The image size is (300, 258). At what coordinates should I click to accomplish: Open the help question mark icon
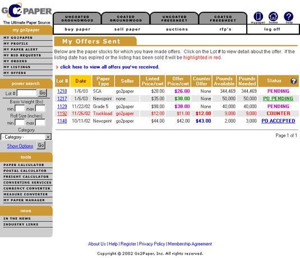[x=289, y=17]
